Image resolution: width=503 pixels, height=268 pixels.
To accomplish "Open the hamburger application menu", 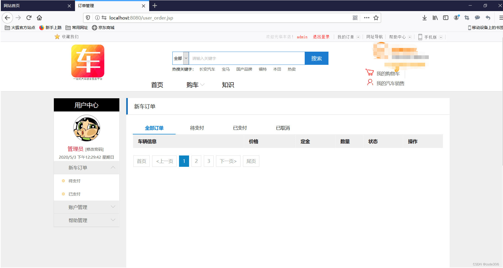I will [501, 18].
